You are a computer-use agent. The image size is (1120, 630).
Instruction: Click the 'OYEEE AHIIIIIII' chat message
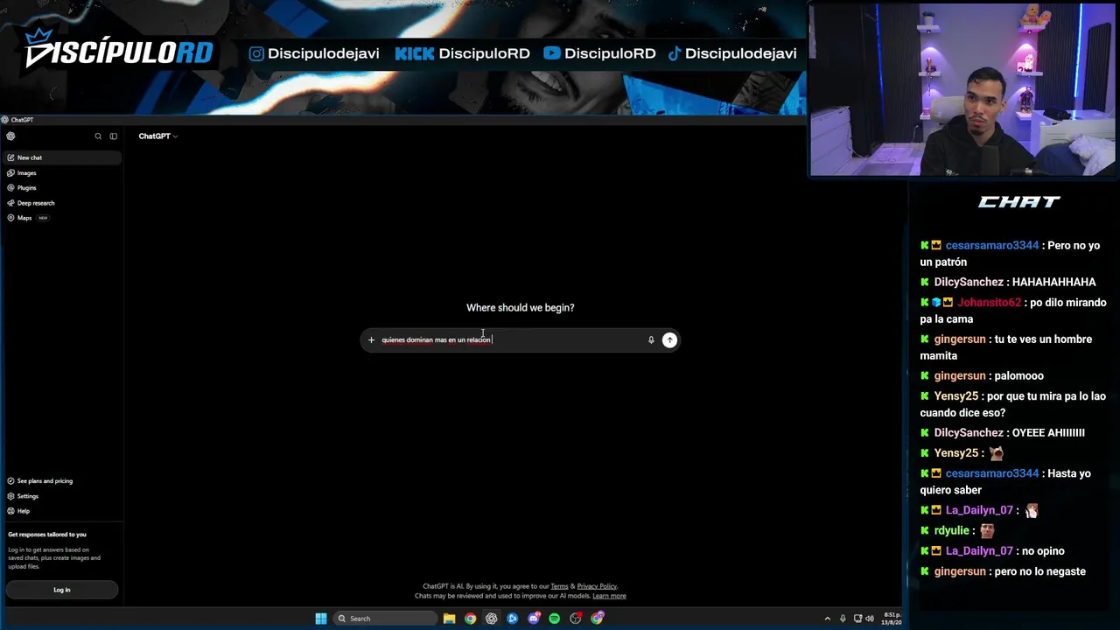click(1046, 433)
